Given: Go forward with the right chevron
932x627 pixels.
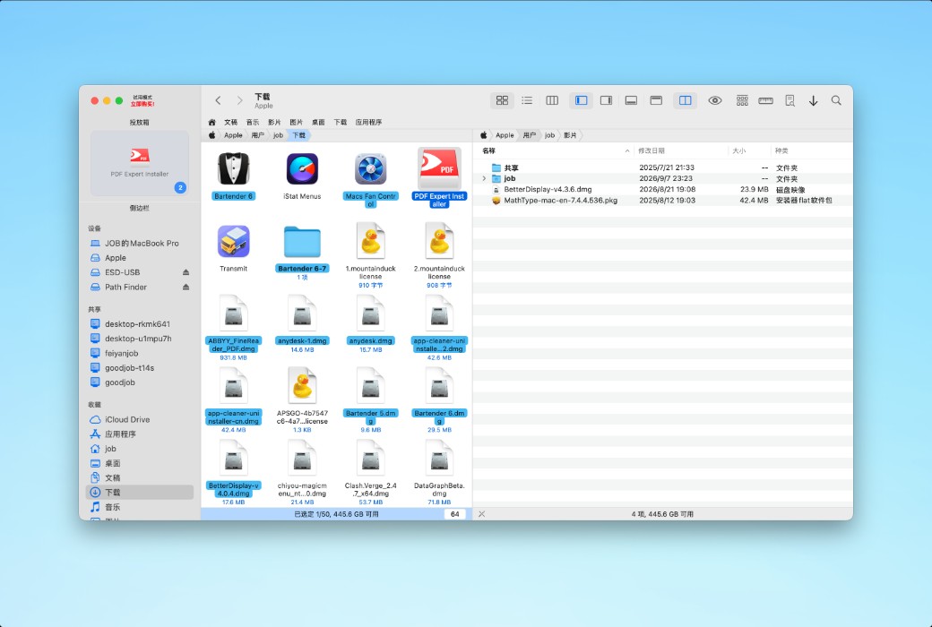Looking at the screenshot, I should [x=239, y=100].
